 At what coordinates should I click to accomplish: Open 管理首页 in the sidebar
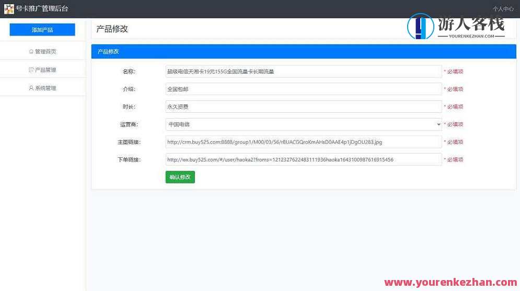[43, 51]
